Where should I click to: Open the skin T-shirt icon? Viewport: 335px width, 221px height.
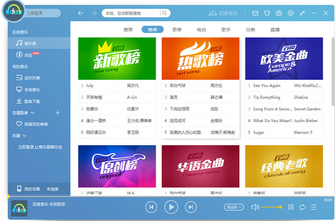pyautogui.click(x=267, y=13)
